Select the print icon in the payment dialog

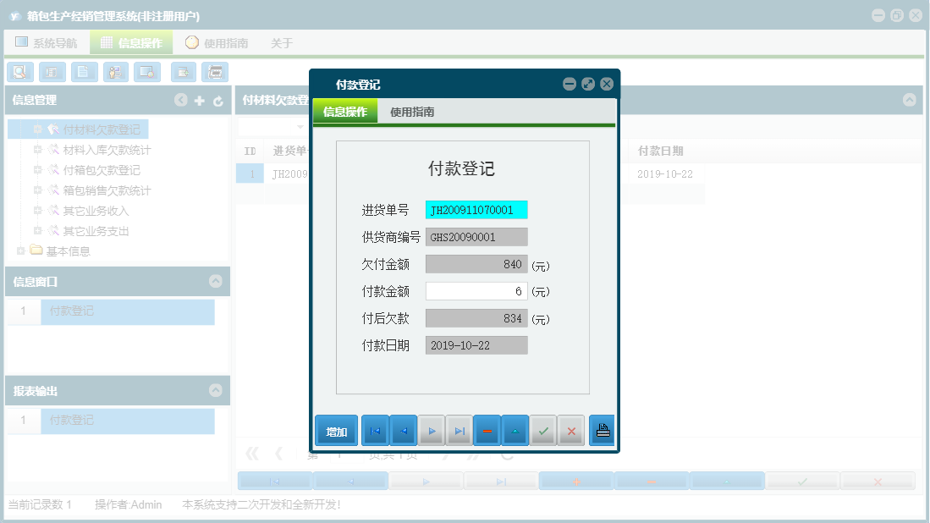pos(601,430)
